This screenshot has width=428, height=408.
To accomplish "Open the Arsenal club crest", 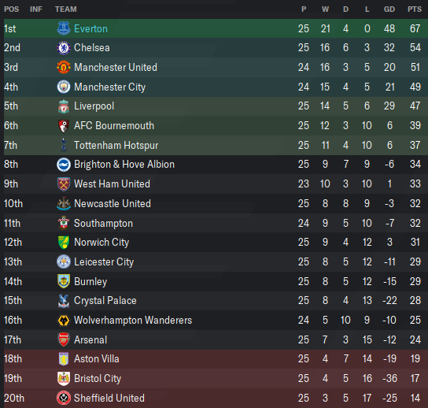I will (63, 339).
